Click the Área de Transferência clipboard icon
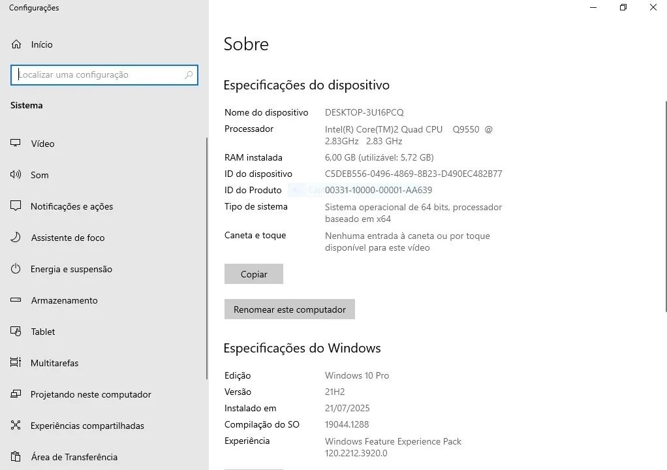Viewport: 667px width, 470px height. pyautogui.click(x=15, y=456)
